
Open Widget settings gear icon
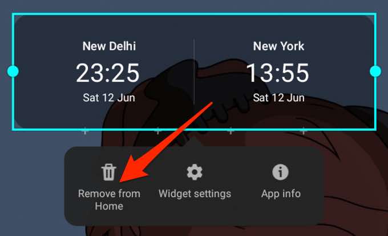[x=195, y=172]
